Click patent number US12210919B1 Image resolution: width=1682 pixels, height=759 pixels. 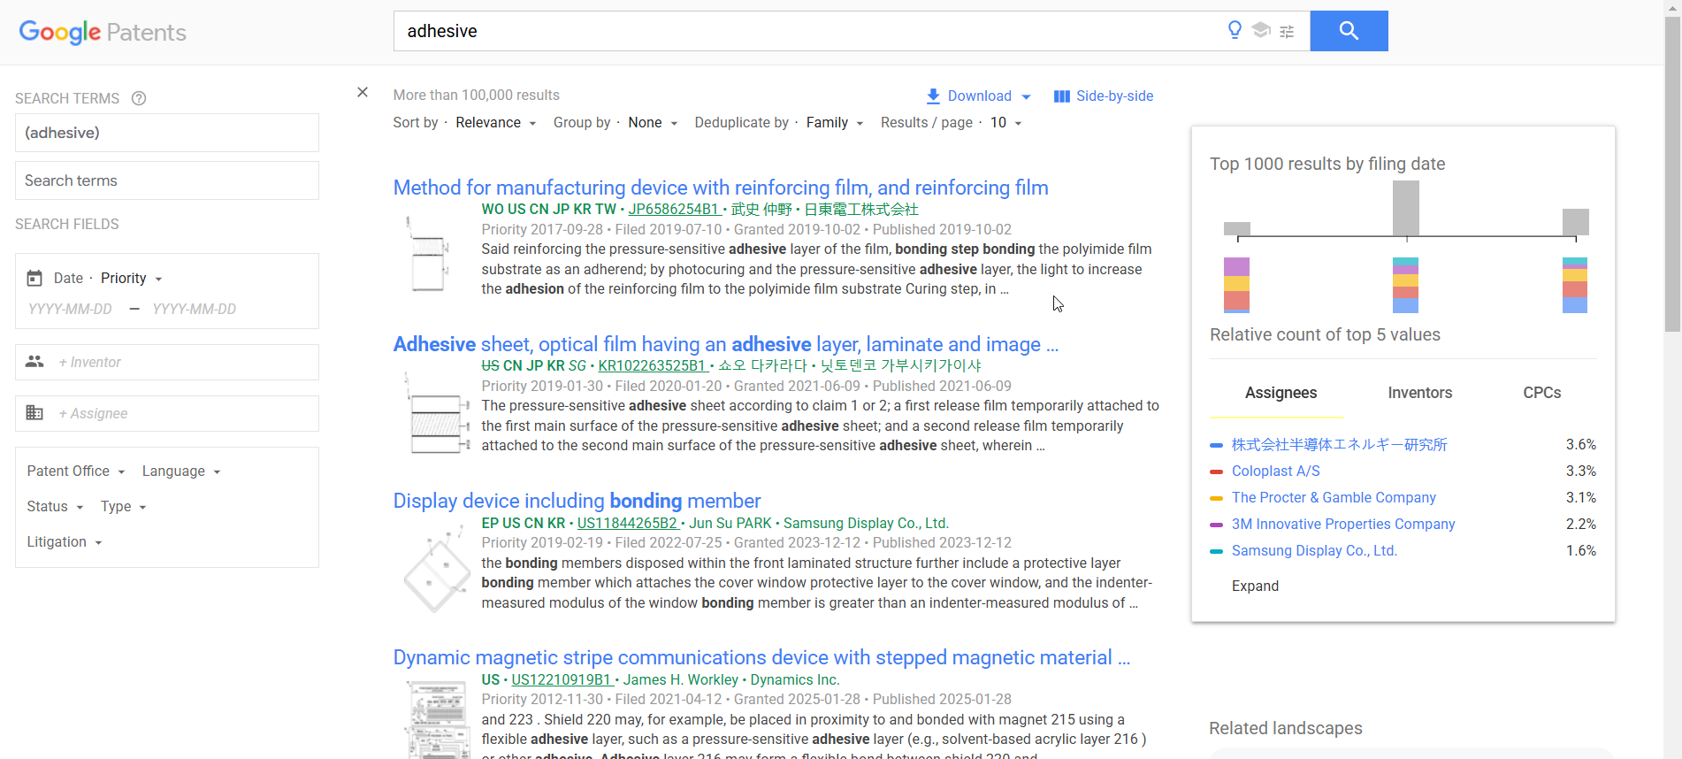(x=562, y=679)
